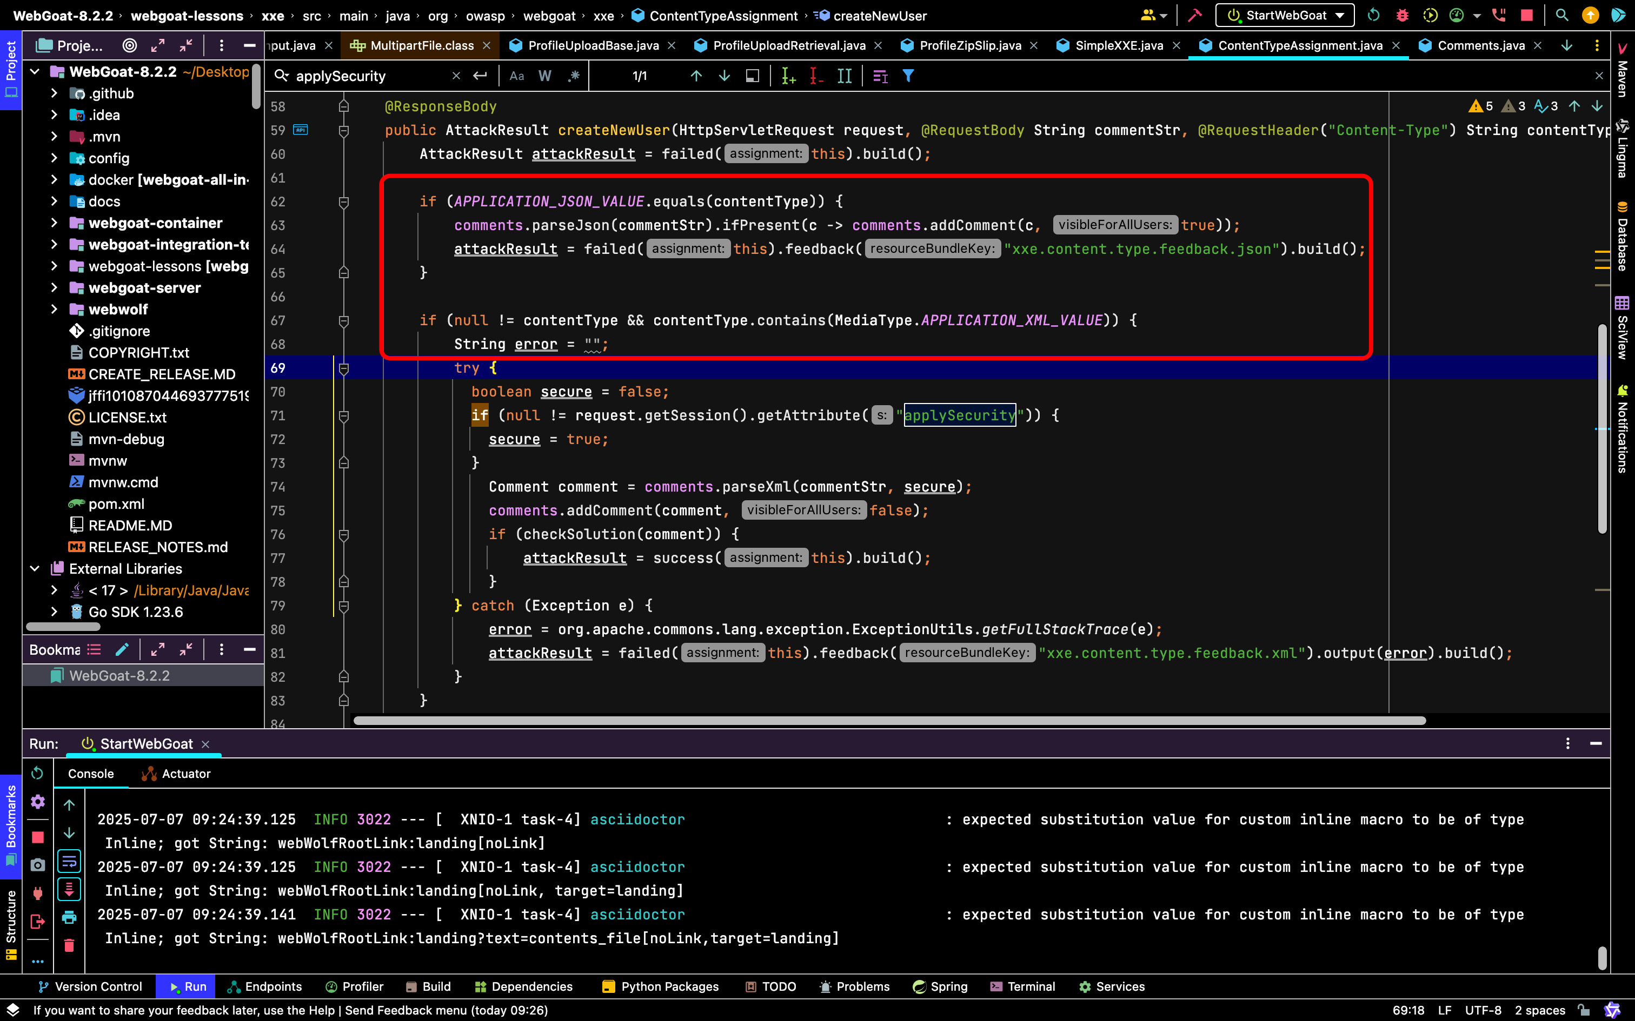Open Search Everywhere magnifier icon
This screenshot has height=1021, width=1635.
pyautogui.click(x=1561, y=16)
